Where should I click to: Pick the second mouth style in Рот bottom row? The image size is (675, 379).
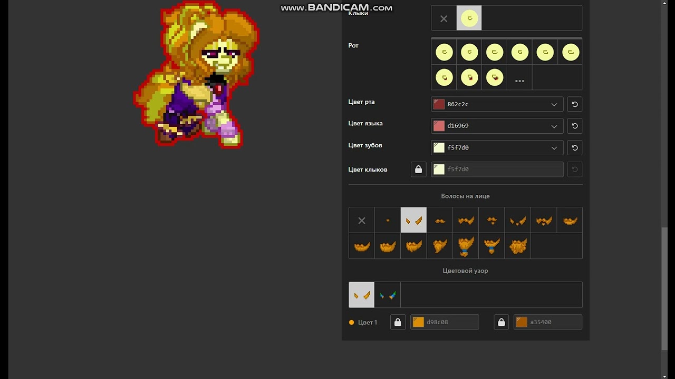pos(469,77)
